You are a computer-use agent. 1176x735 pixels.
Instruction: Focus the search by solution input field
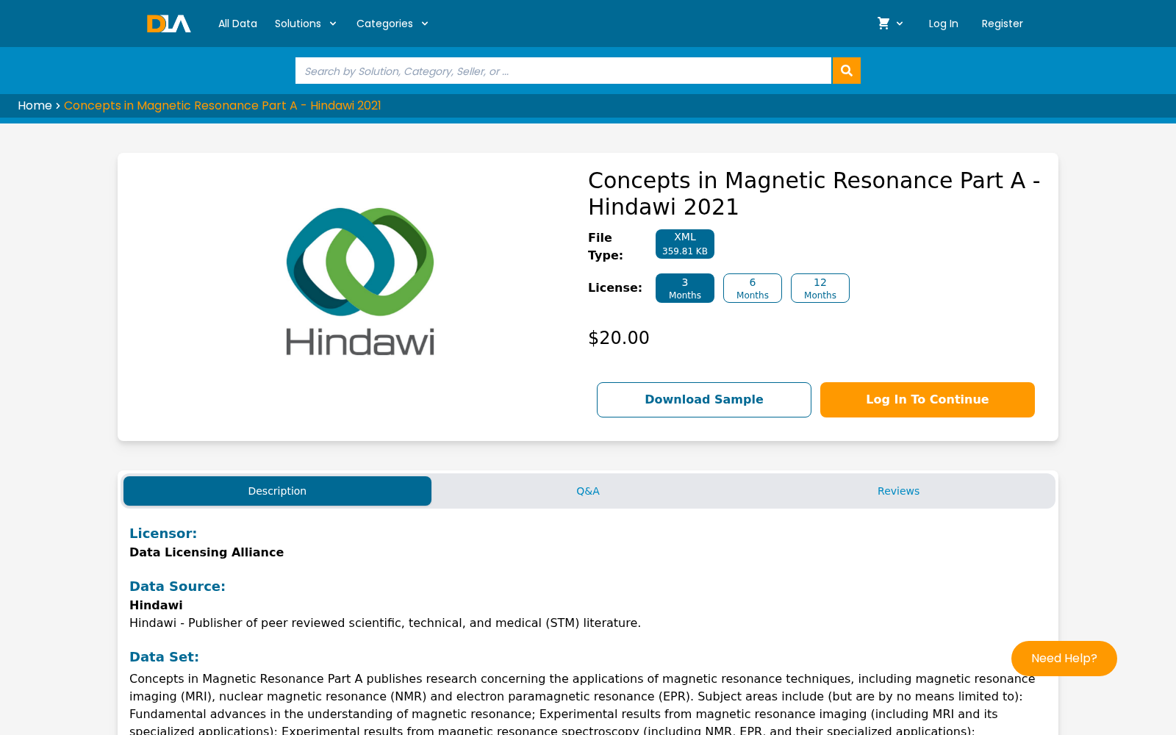coord(563,71)
